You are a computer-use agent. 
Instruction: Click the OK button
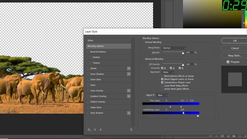(235, 41)
